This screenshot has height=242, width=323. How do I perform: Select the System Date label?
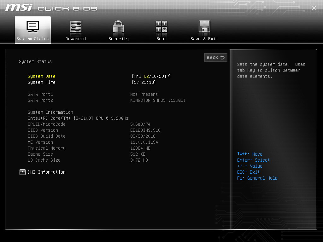point(42,76)
